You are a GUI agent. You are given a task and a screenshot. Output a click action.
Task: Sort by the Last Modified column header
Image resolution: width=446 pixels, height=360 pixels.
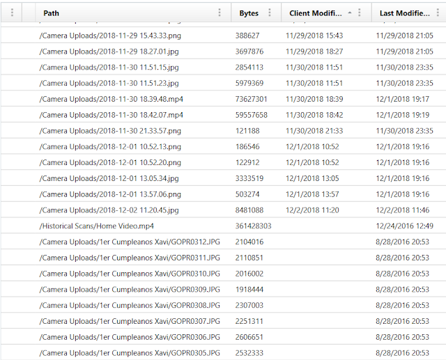[x=404, y=13]
